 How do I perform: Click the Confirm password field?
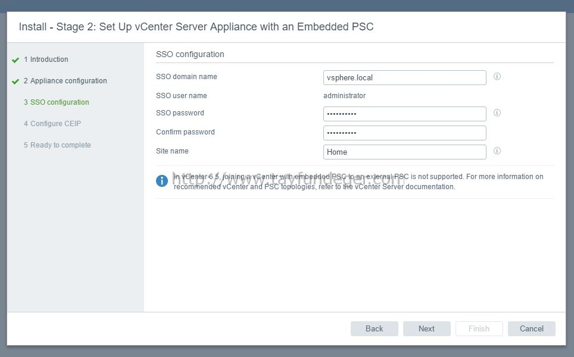pos(404,133)
